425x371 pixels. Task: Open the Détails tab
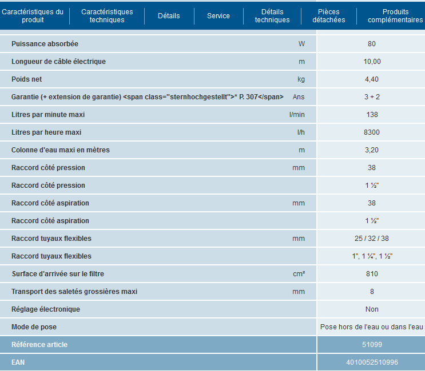click(169, 16)
